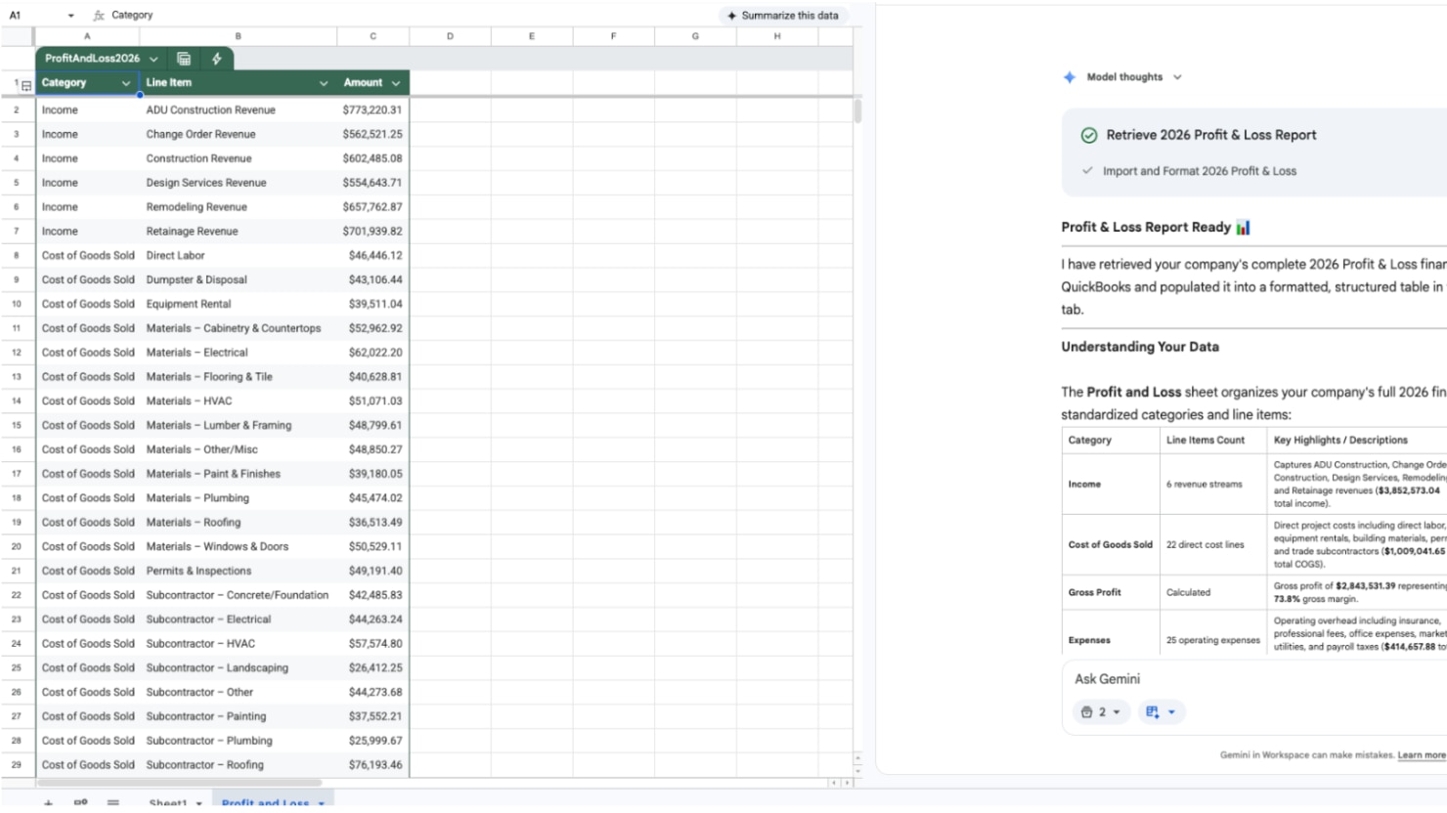Select the ADU Construction Revenue cell
Viewport: 1447px width, 813px height.
[x=238, y=110]
